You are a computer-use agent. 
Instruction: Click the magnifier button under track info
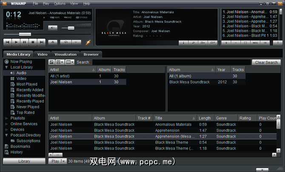[193, 43]
